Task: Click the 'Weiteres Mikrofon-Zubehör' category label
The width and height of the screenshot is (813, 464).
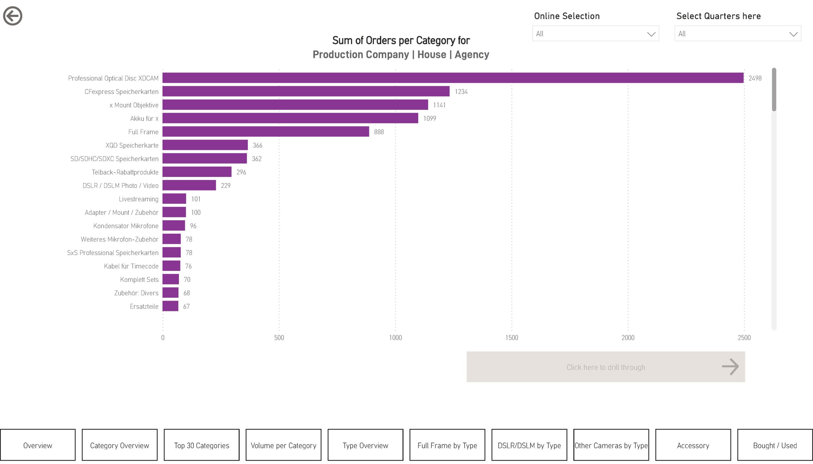Action: [119, 239]
